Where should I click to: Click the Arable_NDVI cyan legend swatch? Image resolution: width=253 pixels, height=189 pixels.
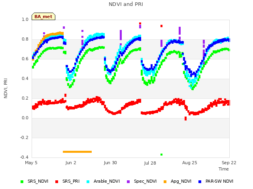click(x=88, y=182)
